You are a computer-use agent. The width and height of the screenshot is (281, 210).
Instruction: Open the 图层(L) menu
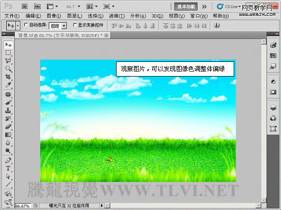tap(74, 16)
